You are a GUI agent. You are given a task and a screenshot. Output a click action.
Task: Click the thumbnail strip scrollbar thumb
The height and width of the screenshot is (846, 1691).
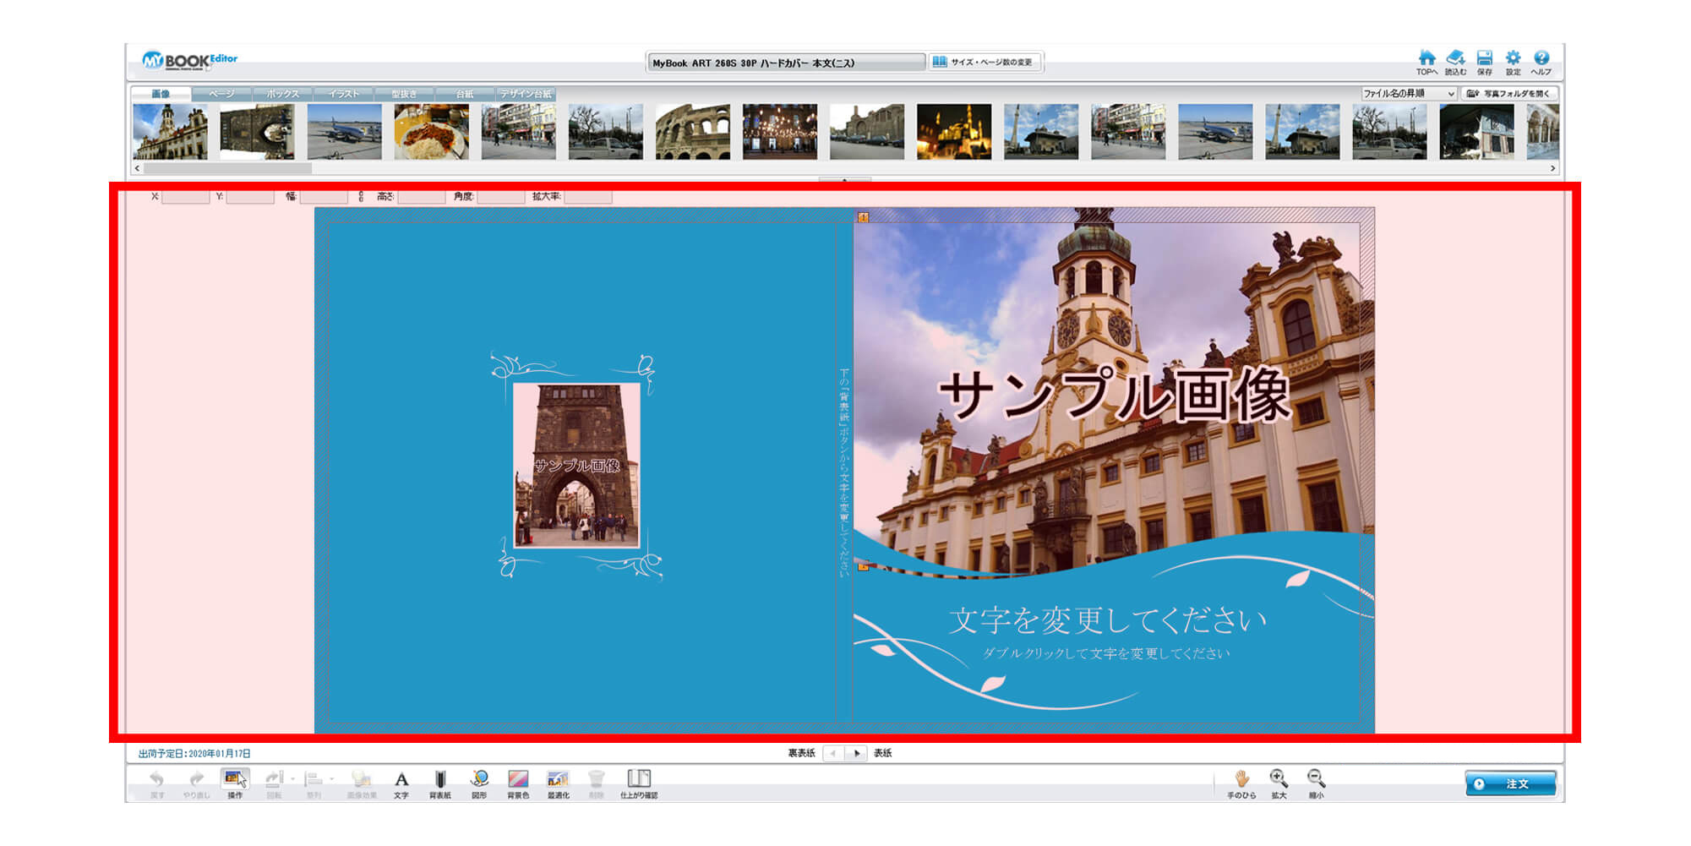click(x=228, y=168)
